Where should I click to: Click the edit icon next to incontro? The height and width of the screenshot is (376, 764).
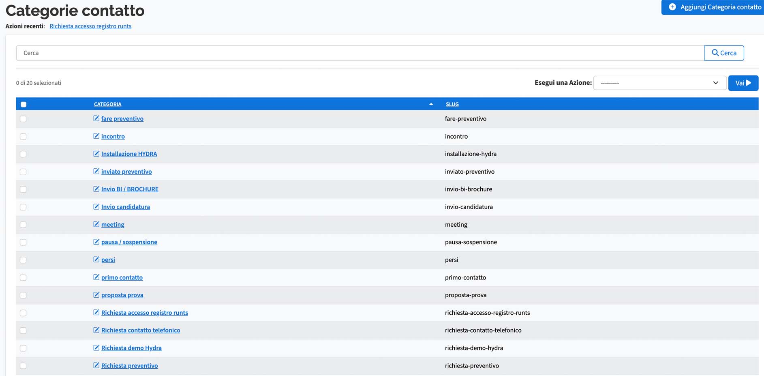click(x=96, y=136)
